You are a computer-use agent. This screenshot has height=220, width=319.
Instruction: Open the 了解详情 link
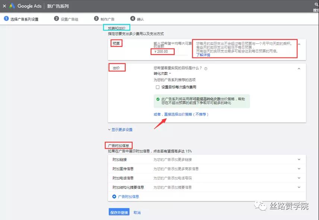tap(203, 55)
